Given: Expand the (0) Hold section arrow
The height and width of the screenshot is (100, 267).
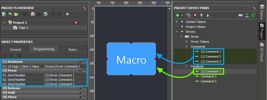Looking at the screenshot, I should [x=80, y=93].
